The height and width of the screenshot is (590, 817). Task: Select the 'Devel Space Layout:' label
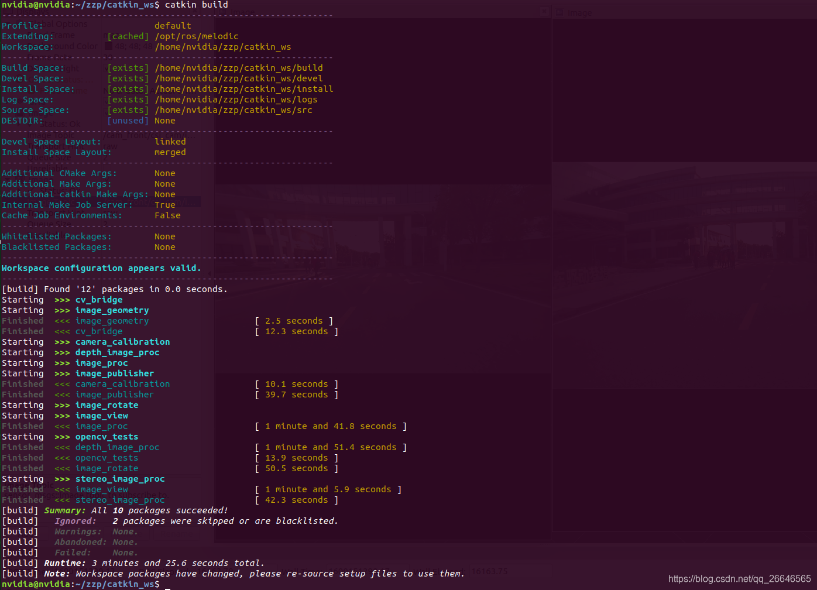[x=52, y=142]
